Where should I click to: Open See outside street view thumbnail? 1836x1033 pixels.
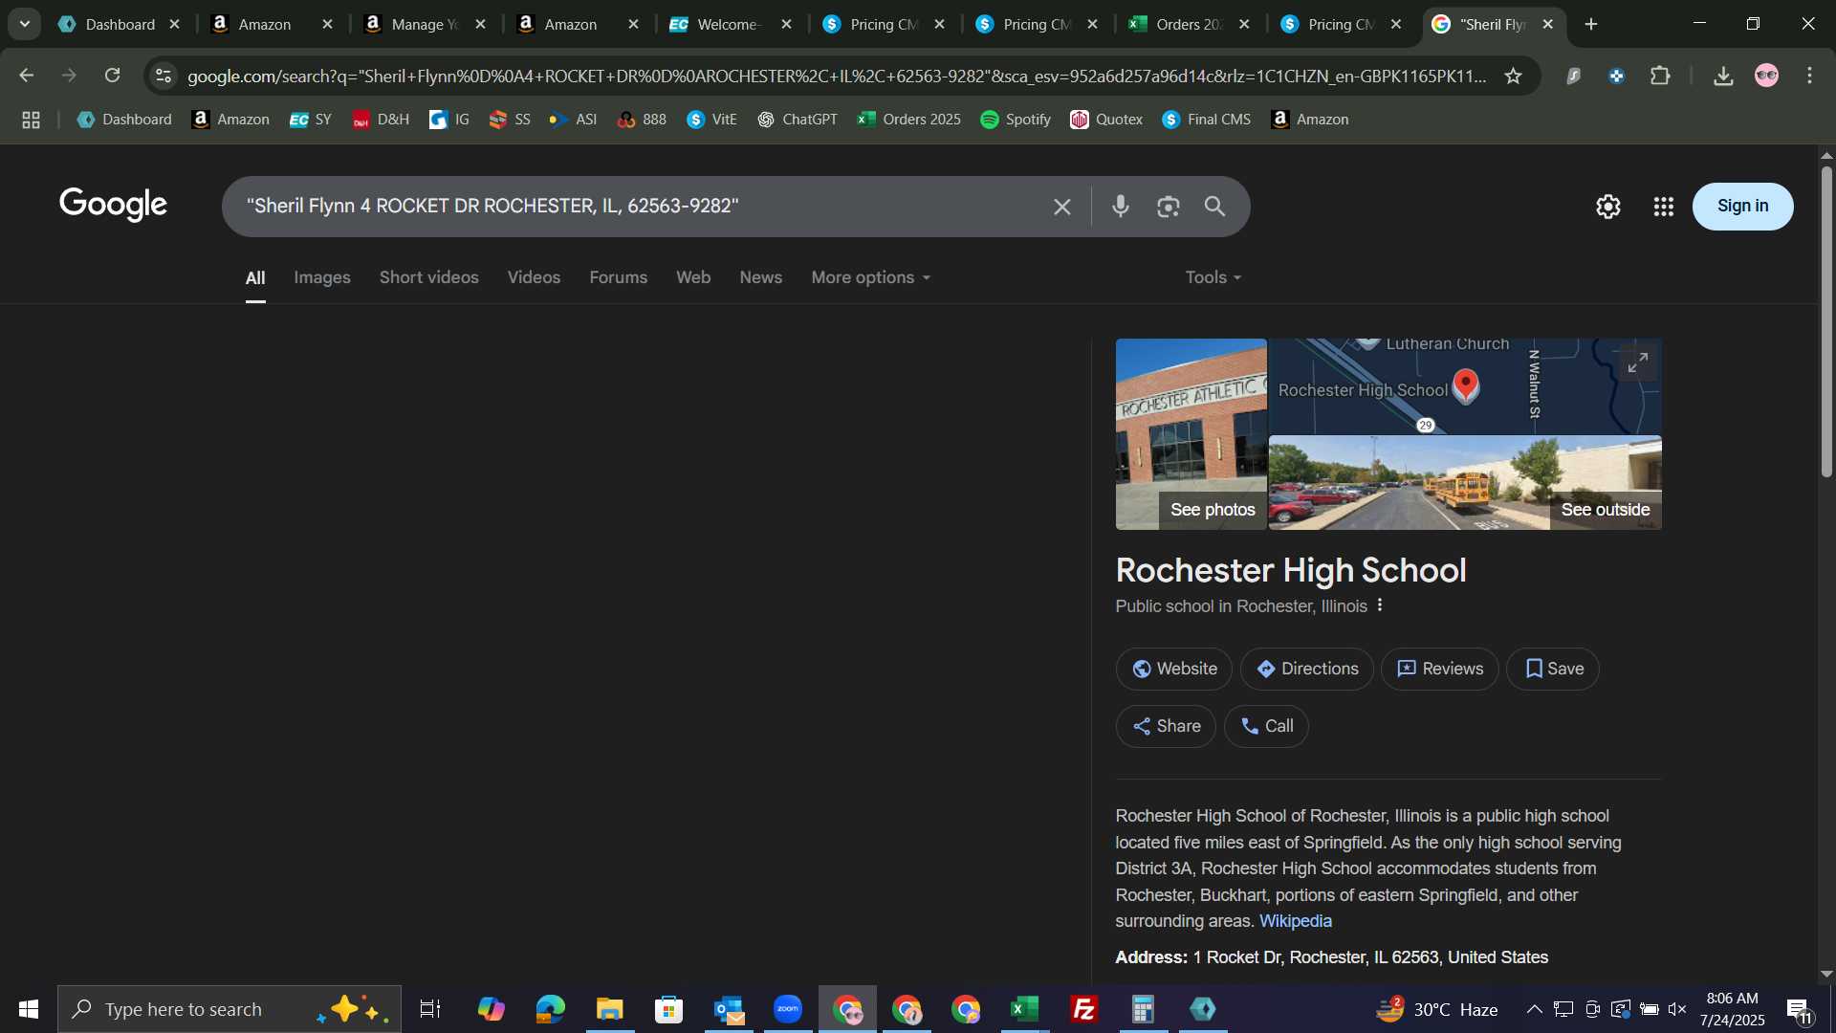click(x=1465, y=483)
